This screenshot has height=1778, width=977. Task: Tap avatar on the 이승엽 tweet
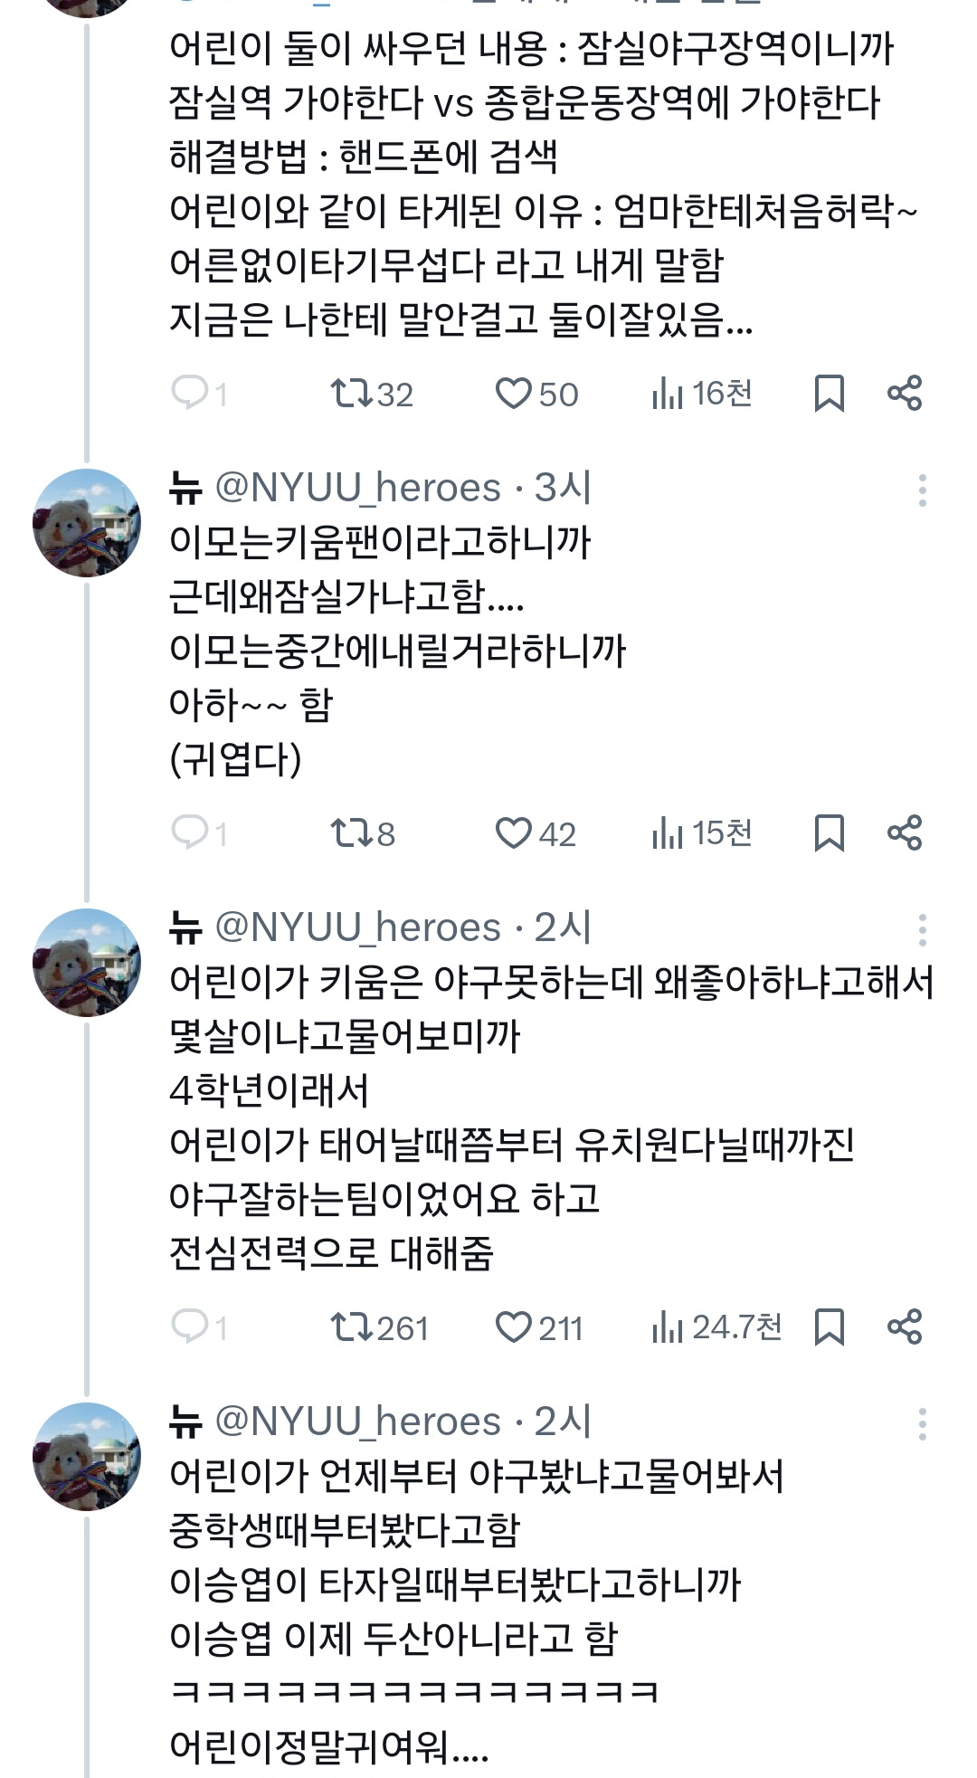tap(87, 1456)
